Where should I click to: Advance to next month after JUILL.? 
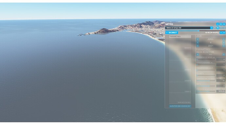tap(224, 39)
